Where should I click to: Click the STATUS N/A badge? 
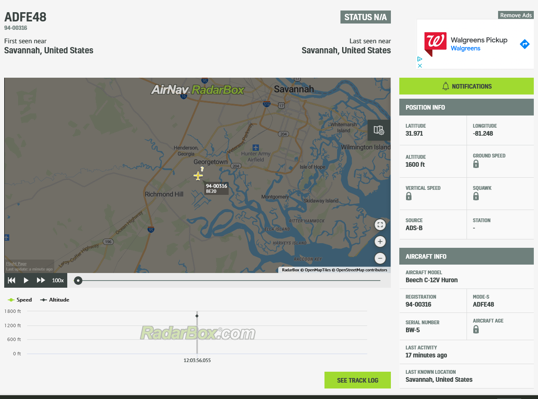pos(366,17)
